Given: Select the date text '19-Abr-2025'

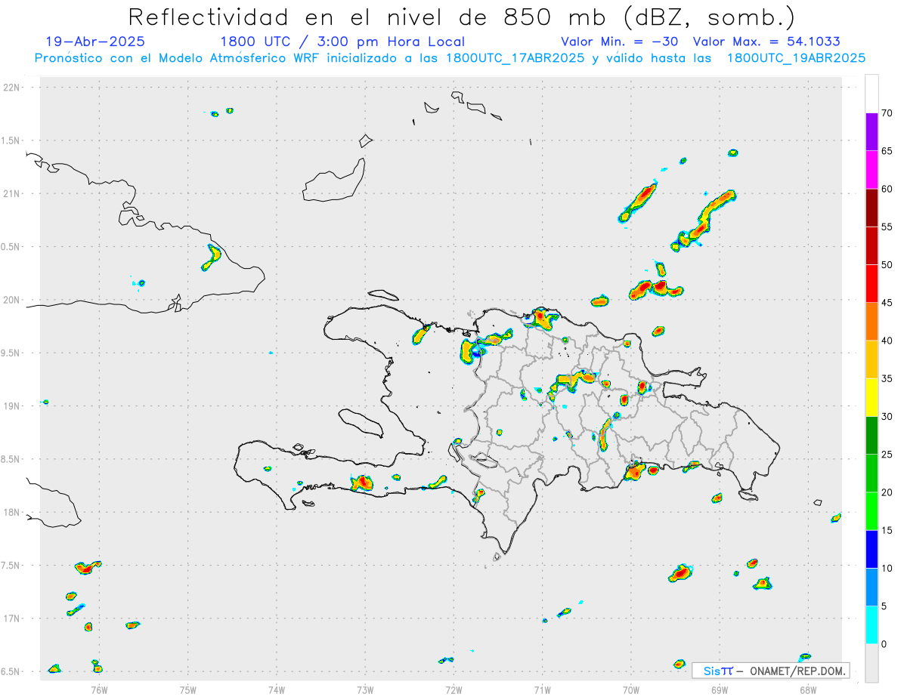Looking at the screenshot, I should (95, 42).
